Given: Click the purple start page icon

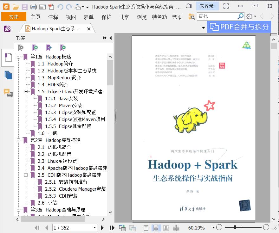Looking at the screenshot, I should point(7,28).
